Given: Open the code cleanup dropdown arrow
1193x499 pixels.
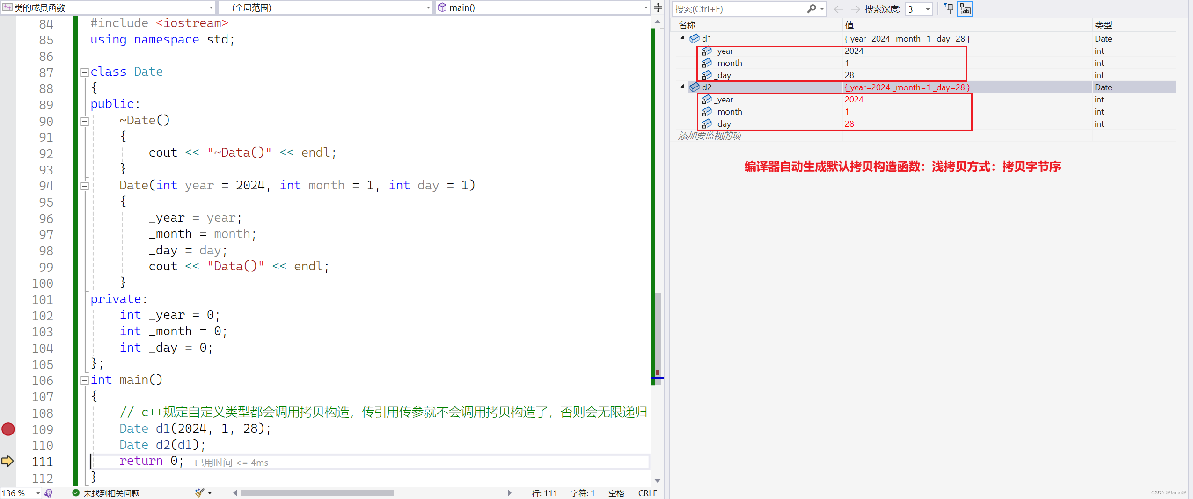Looking at the screenshot, I should (210, 493).
